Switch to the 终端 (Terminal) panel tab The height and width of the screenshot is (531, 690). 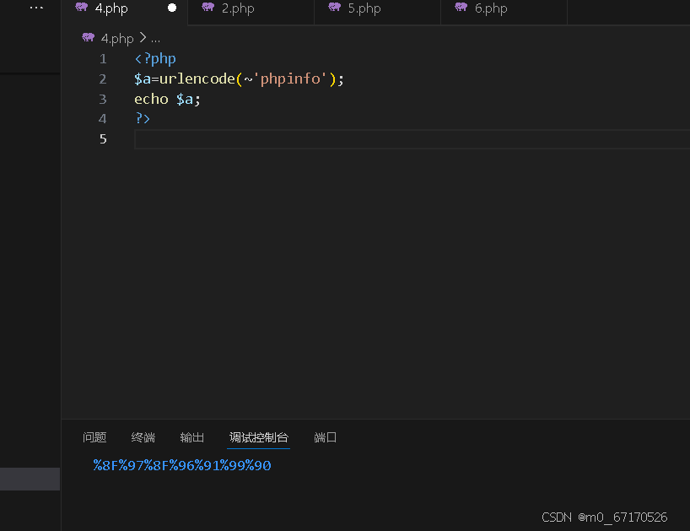(143, 437)
